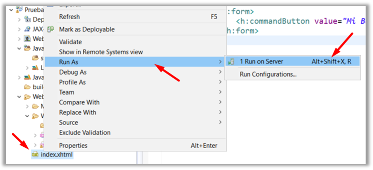Collapse the Prueba project tree node
This screenshot has height=170, width=373.
tap(11, 9)
